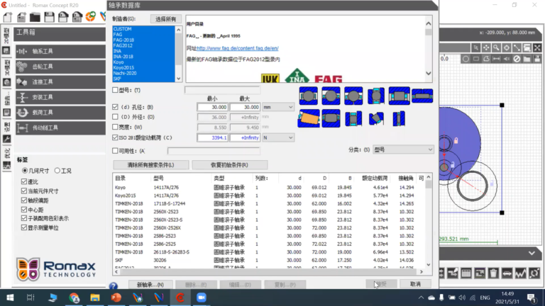Open the 齿轮工具 gear tools menu
545x306 pixels.
coord(60,67)
